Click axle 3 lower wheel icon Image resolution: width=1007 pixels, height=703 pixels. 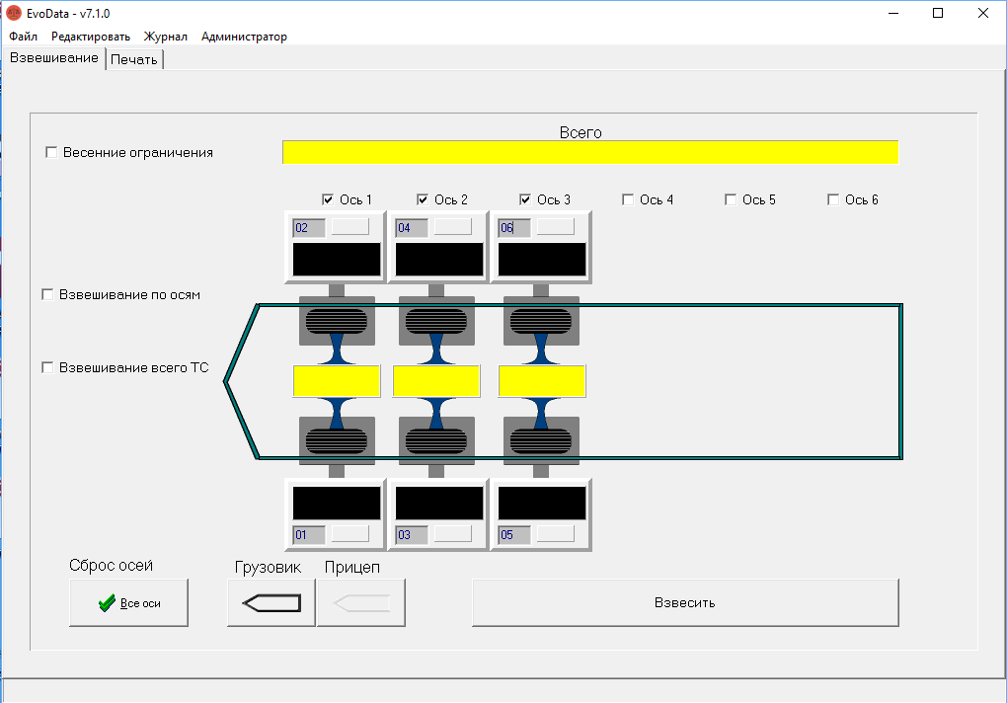(x=541, y=441)
